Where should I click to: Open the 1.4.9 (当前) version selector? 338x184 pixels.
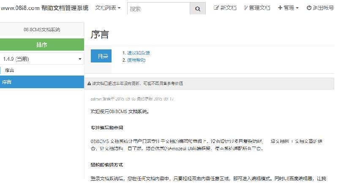tap(42, 59)
